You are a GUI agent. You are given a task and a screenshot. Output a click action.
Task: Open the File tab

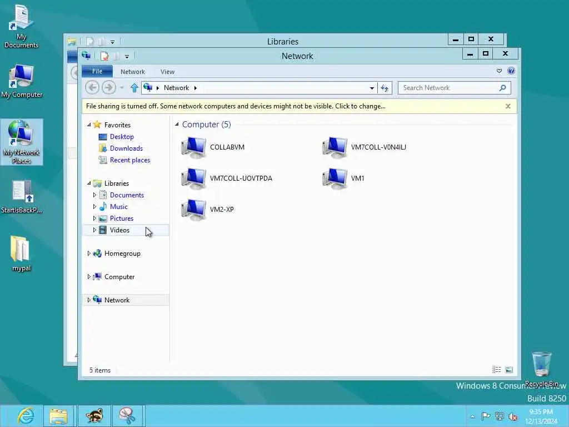tap(97, 71)
